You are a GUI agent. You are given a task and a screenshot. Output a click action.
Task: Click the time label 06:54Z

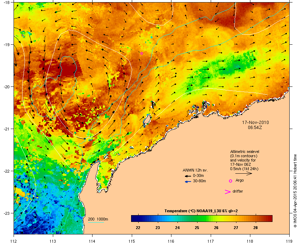coord(255,127)
